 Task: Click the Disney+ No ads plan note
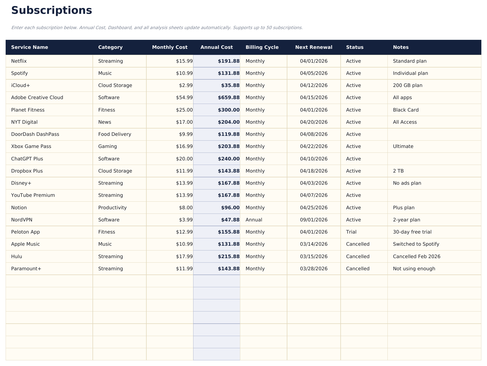(x=407, y=183)
